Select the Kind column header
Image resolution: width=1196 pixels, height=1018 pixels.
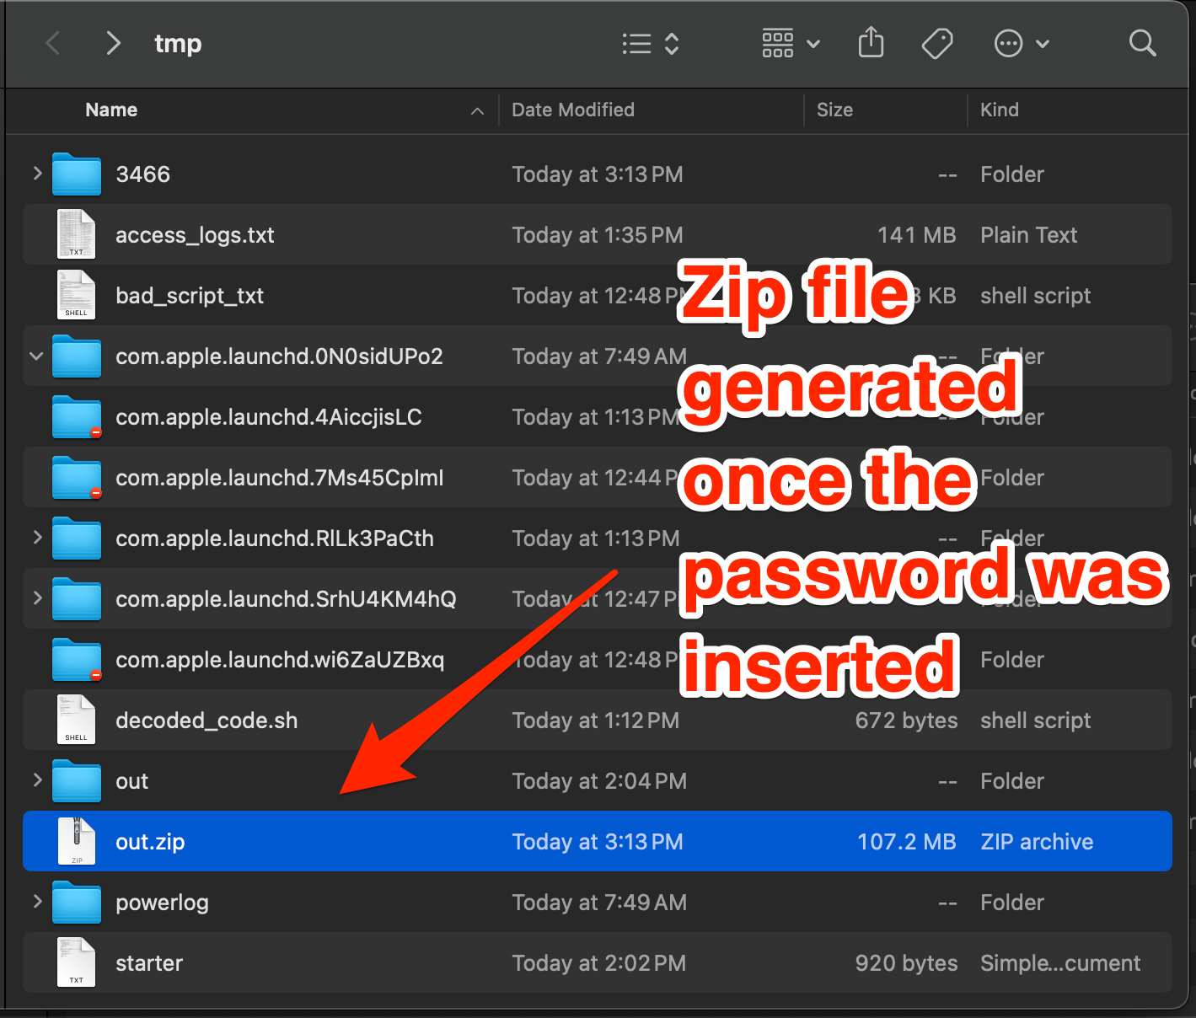pyautogui.click(x=1000, y=110)
